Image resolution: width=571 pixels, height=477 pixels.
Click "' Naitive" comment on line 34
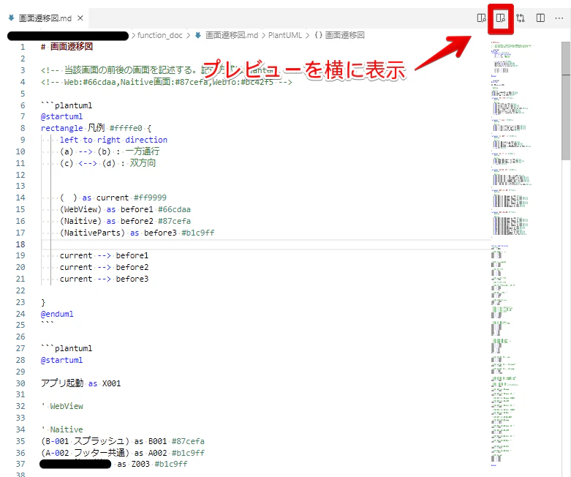pos(62,429)
